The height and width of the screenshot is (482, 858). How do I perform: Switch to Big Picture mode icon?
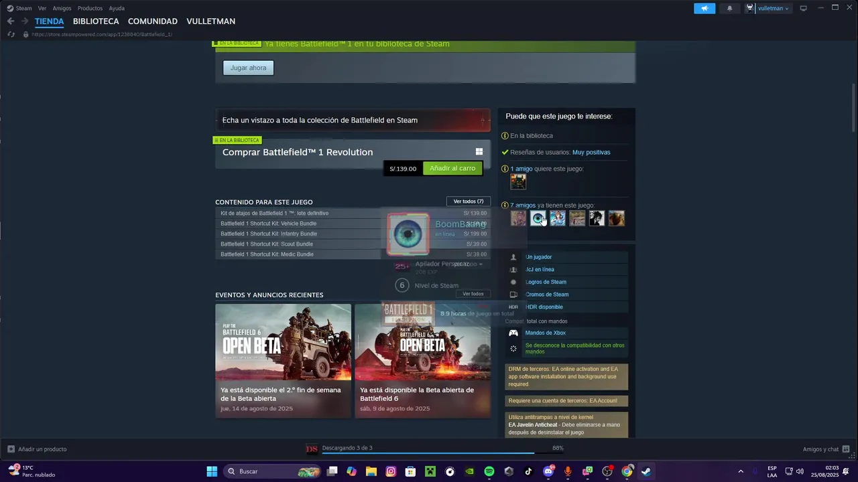[803, 8]
